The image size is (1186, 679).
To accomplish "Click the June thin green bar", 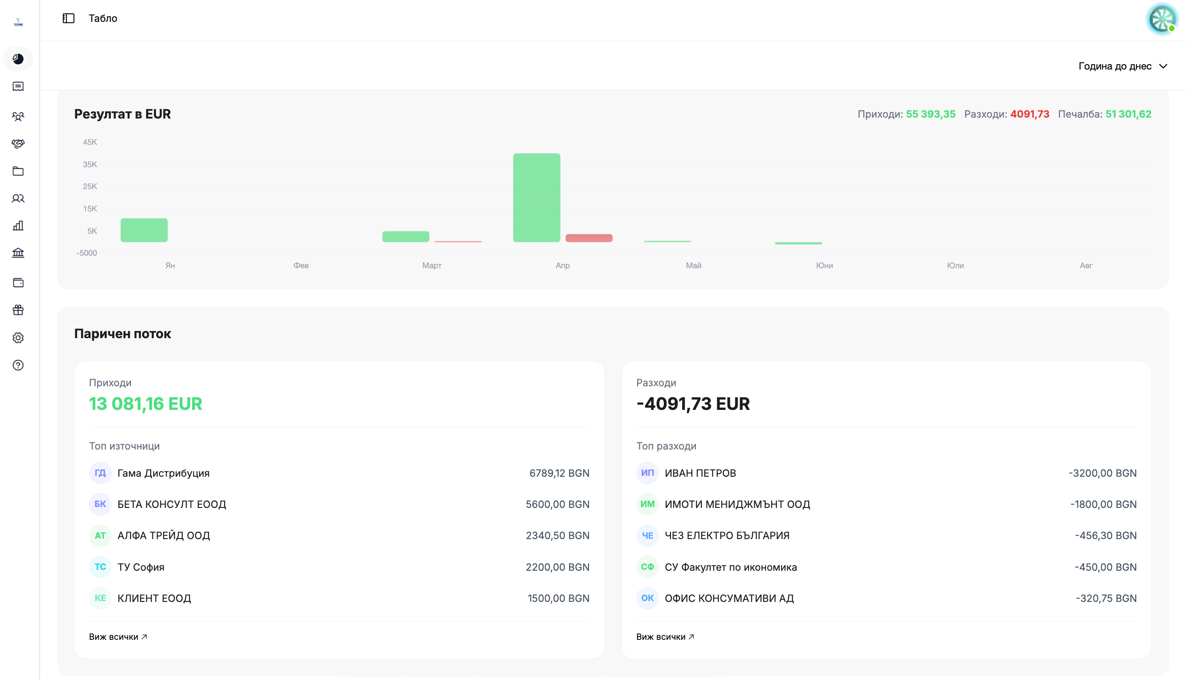I will 798,243.
